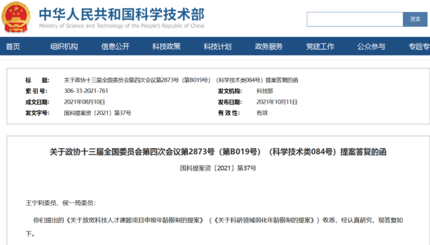The width and height of the screenshot is (430, 245).
Task: Open the 公众参与 menu item
Action: (x=372, y=47)
